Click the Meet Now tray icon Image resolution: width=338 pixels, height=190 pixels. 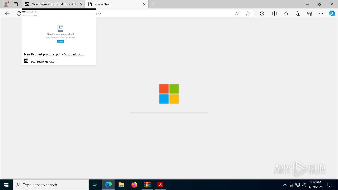point(291,185)
